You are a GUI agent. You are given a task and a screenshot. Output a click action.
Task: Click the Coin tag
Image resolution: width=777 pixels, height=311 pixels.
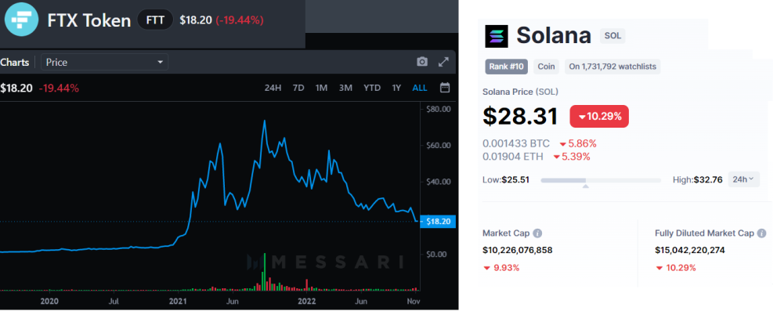pos(547,67)
